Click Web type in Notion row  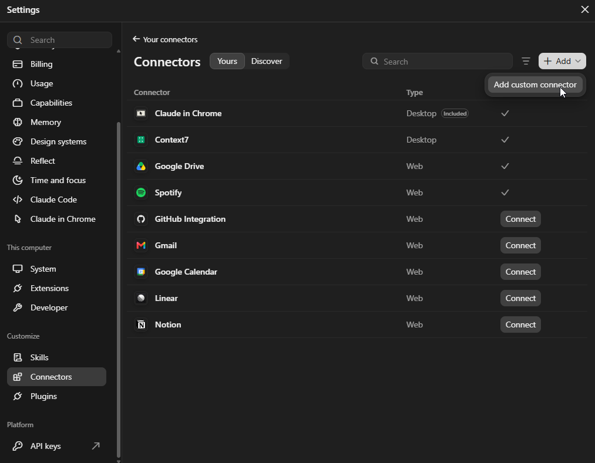[414, 325]
